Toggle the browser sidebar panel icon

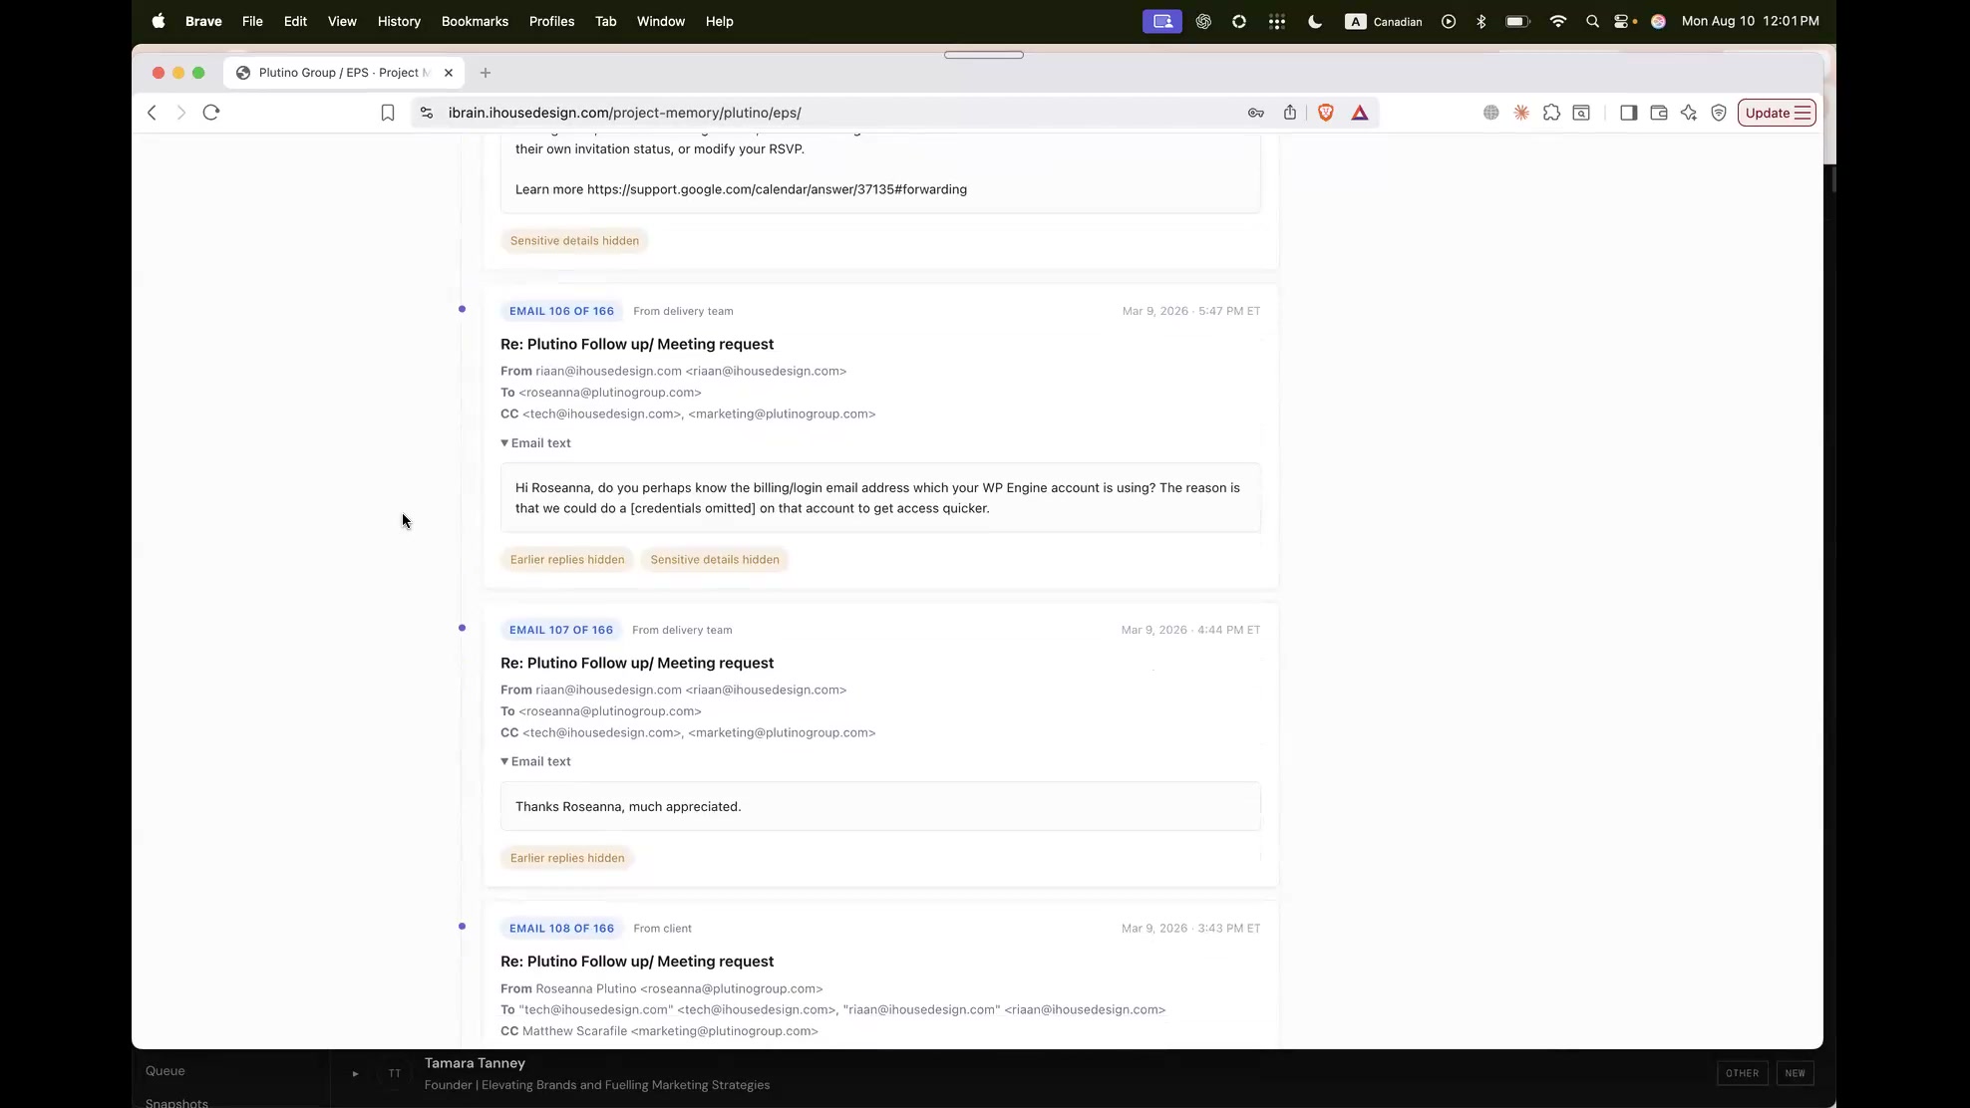1629,113
